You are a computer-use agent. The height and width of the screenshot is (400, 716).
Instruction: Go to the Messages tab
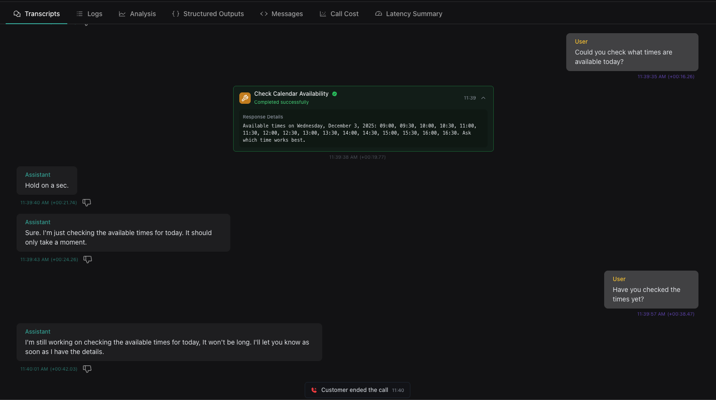coord(281,14)
